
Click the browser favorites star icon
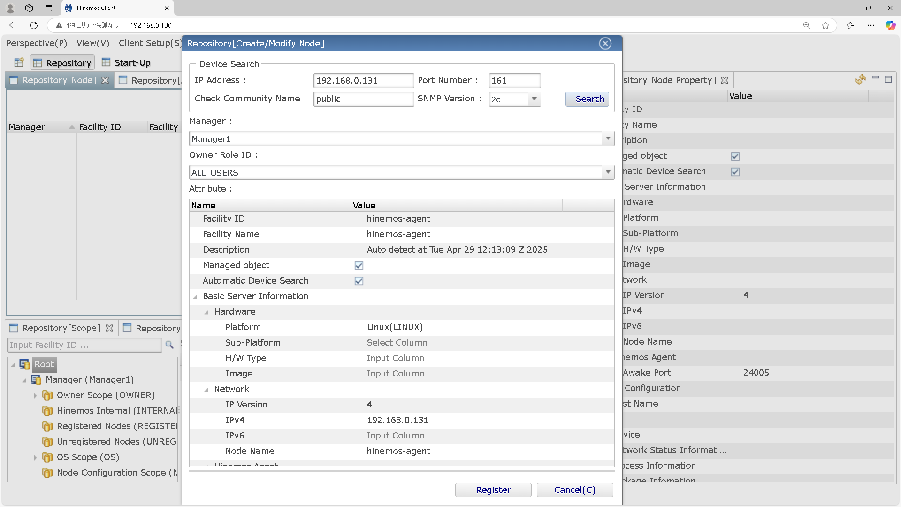(825, 25)
